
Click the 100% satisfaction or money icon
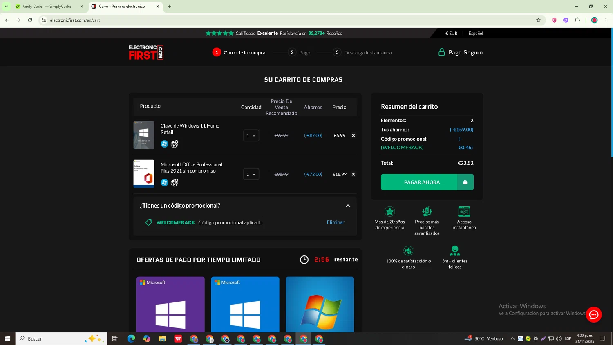[408, 250]
